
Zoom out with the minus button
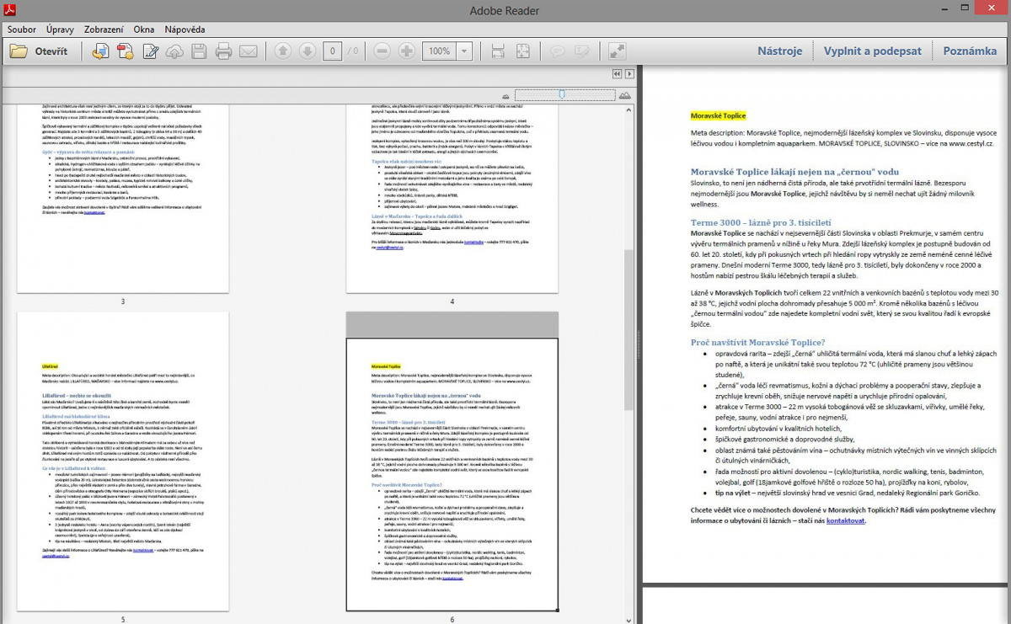pyautogui.click(x=382, y=51)
